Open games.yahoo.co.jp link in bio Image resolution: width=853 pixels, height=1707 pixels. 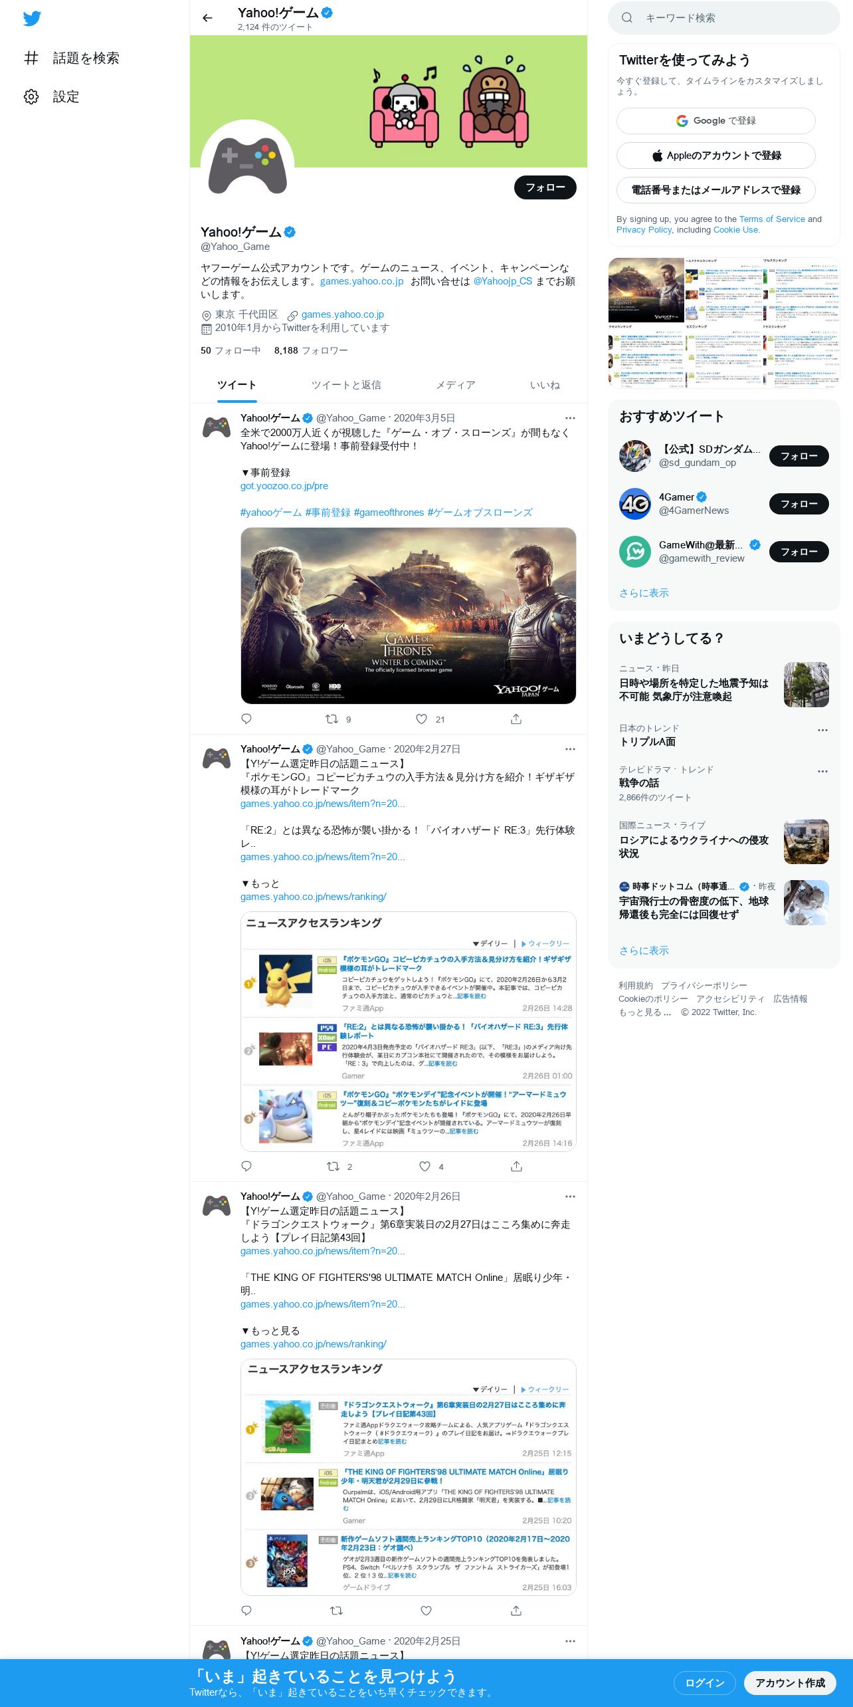(x=361, y=281)
